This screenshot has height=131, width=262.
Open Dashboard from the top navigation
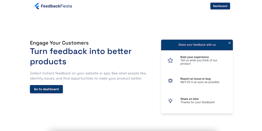tap(220, 6)
